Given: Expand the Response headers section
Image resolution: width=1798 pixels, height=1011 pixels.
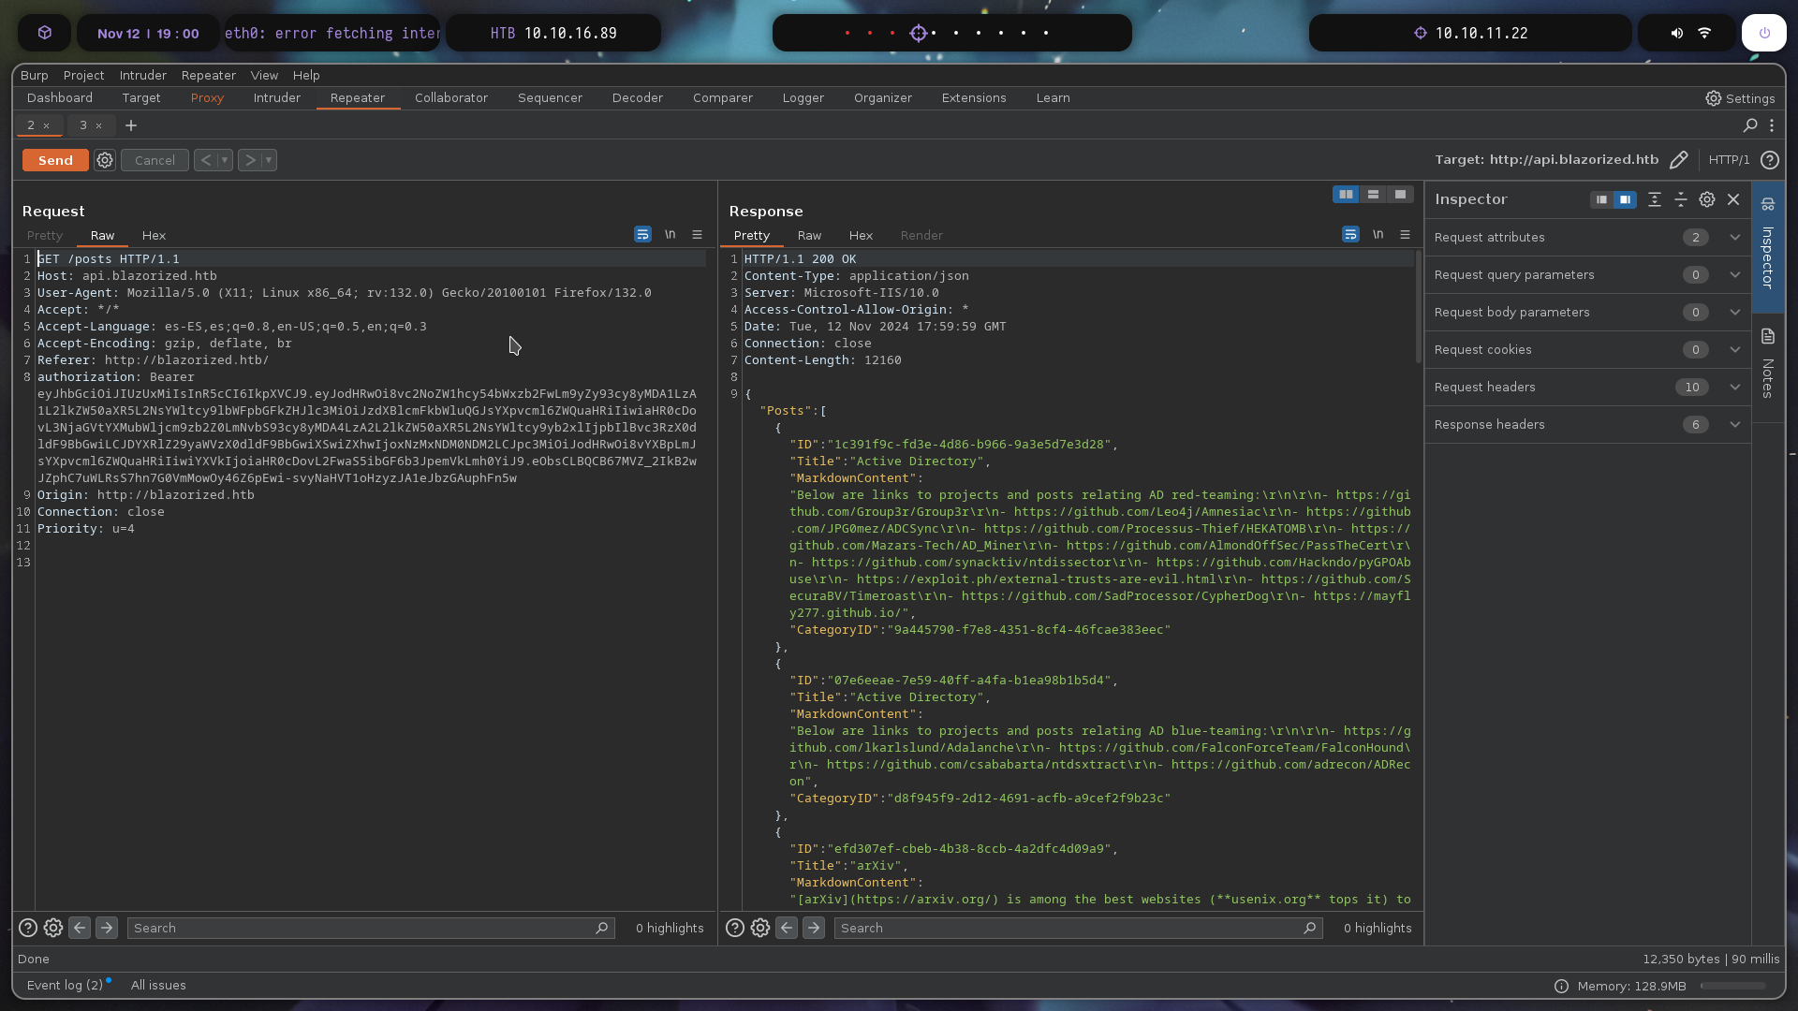Looking at the screenshot, I should (1588, 425).
